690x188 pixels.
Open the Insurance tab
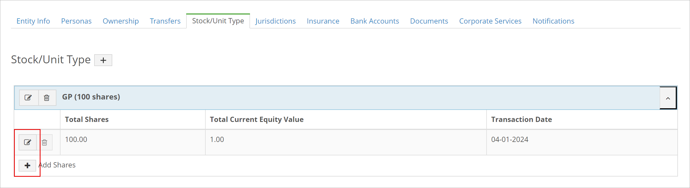click(x=323, y=21)
